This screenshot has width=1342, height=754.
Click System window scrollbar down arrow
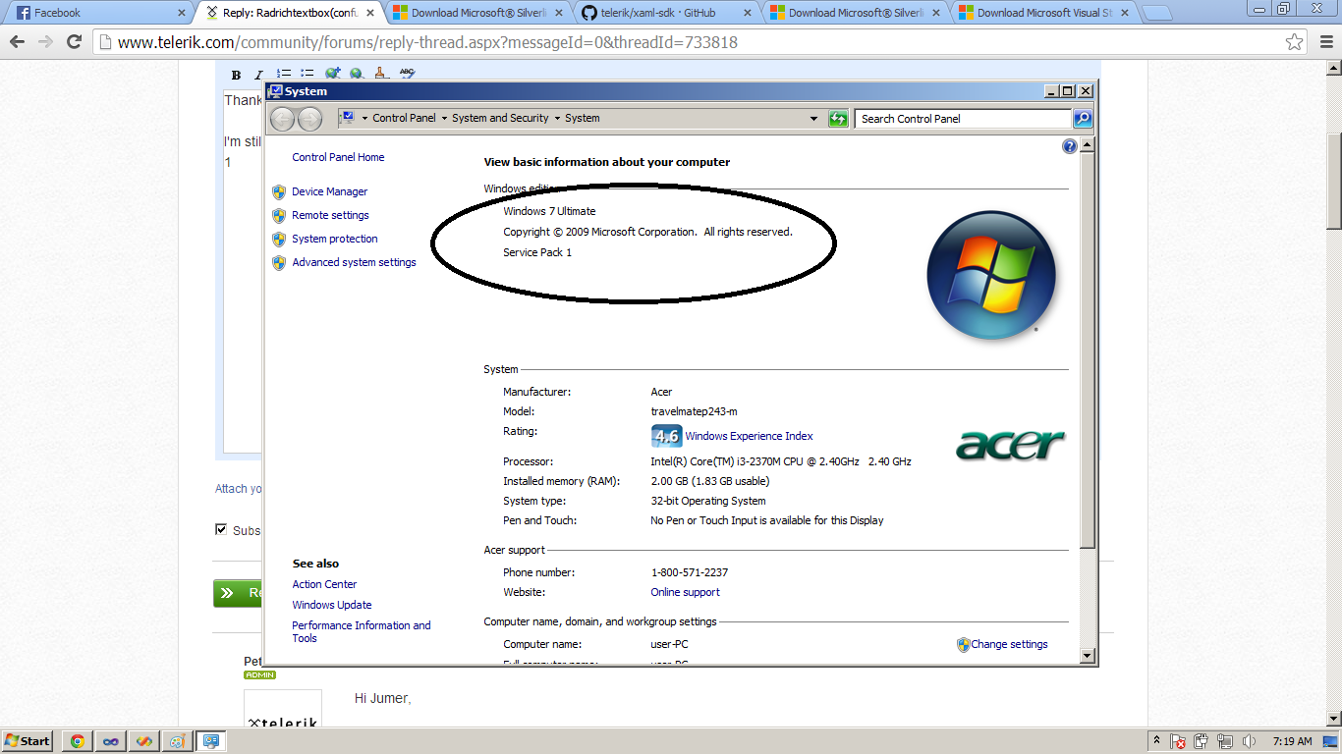(1087, 656)
